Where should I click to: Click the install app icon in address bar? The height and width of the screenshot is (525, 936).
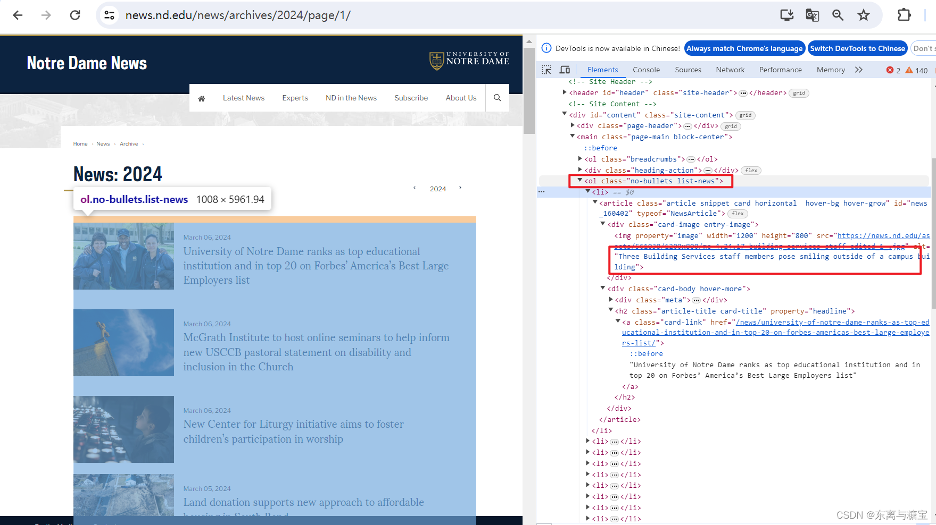787,15
